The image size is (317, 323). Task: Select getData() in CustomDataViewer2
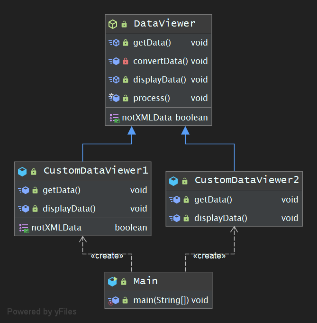pyautogui.click(x=213, y=200)
